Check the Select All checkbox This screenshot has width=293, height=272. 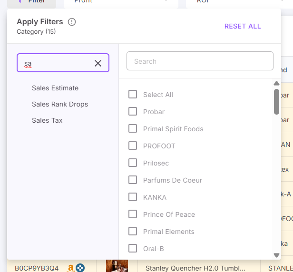(x=133, y=95)
